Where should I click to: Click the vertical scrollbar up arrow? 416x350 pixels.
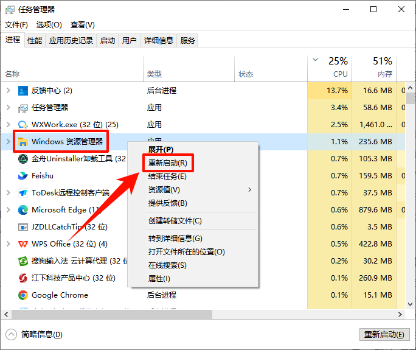[x=410, y=88]
